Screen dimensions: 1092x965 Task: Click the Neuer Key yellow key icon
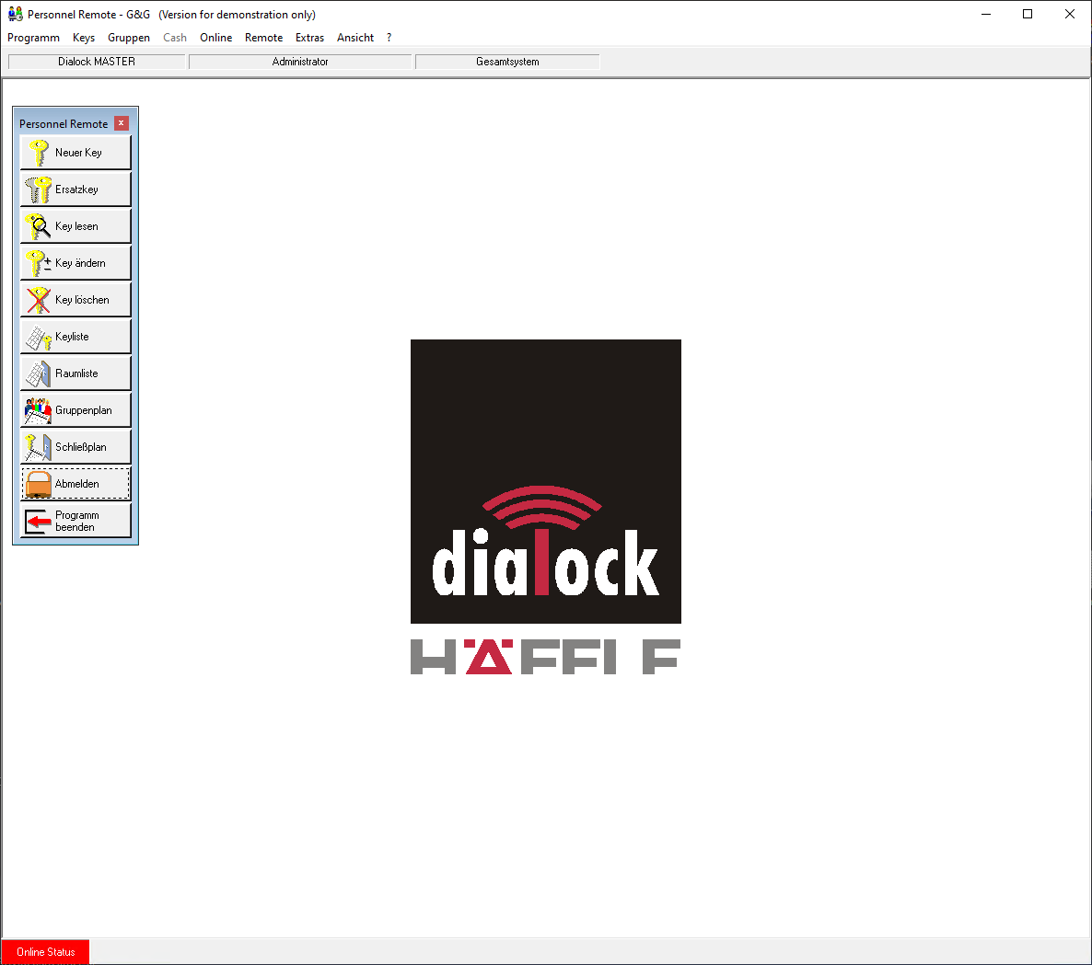tap(38, 153)
